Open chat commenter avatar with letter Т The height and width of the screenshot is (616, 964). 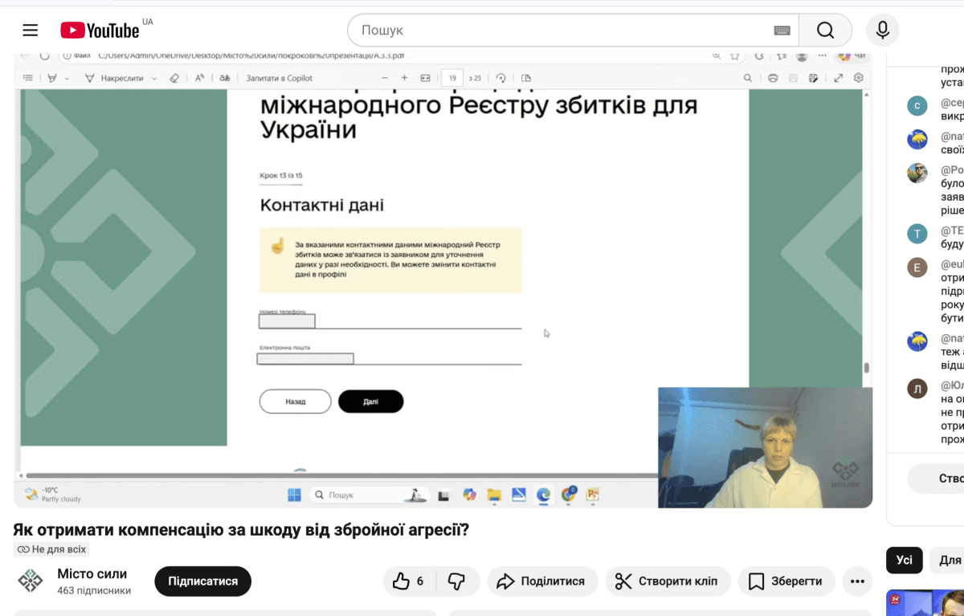click(x=917, y=234)
